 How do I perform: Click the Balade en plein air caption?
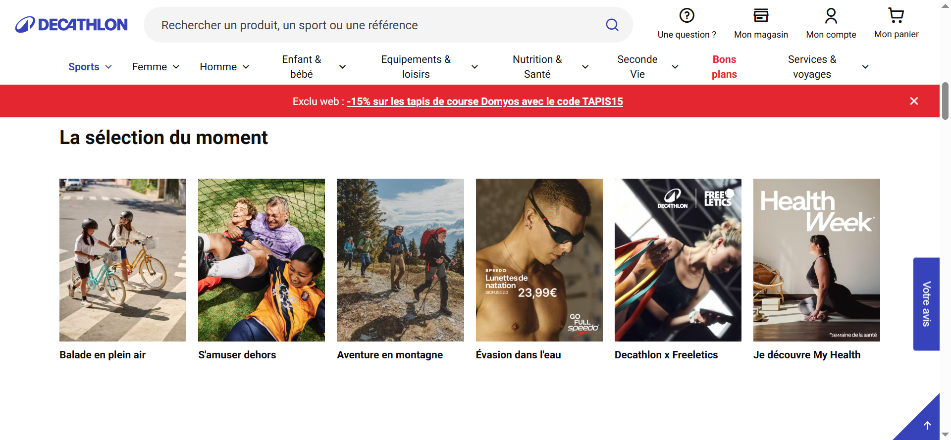pos(103,355)
